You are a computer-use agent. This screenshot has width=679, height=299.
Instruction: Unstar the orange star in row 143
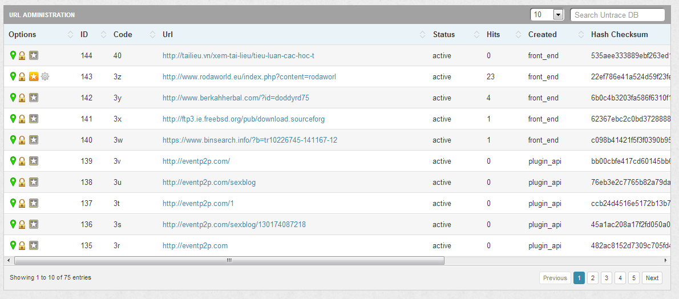34,76
